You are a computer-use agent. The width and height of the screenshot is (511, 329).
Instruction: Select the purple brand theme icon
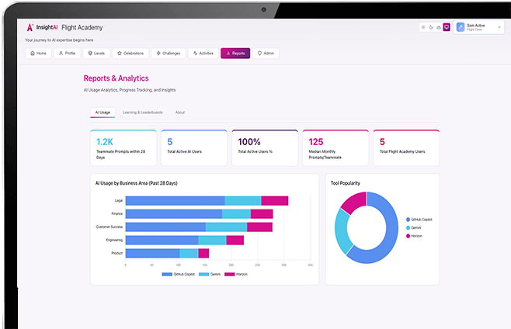coord(446,27)
